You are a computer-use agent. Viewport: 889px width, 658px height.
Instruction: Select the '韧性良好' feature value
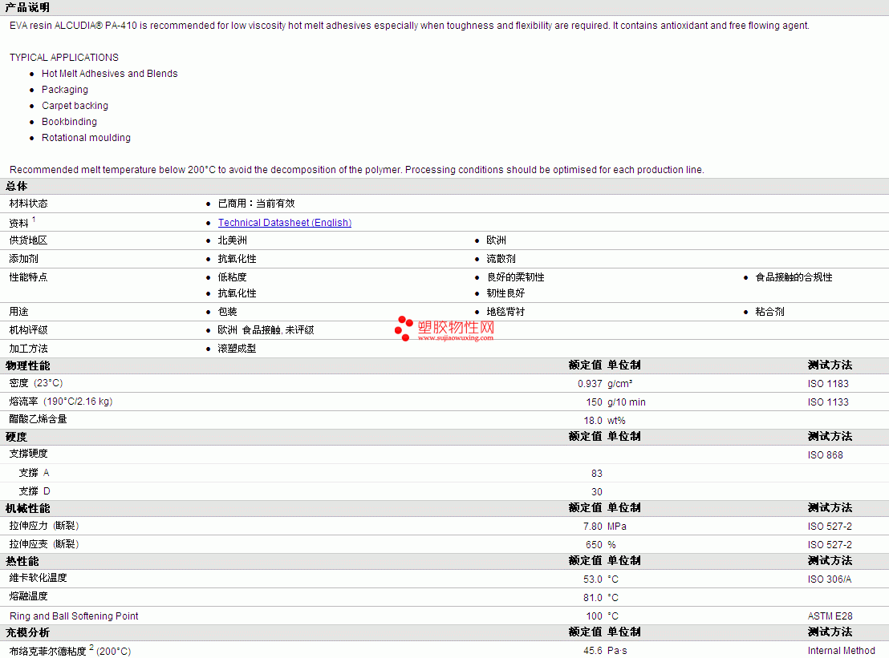(x=505, y=293)
